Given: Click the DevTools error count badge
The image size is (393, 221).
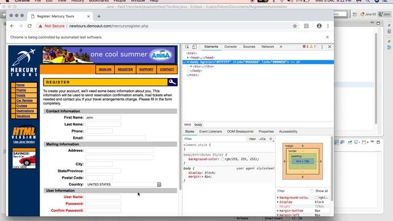Looking at the screenshot, I should click(x=306, y=47).
